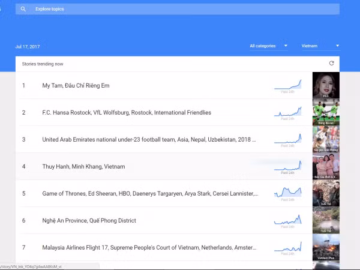Viewport: 360px width, 270px height.
Task: Focus the Explore topics search field
Action: coord(178,9)
